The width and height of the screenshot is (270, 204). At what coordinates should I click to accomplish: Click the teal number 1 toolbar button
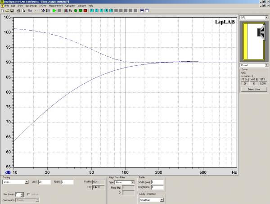click(x=91, y=10)
